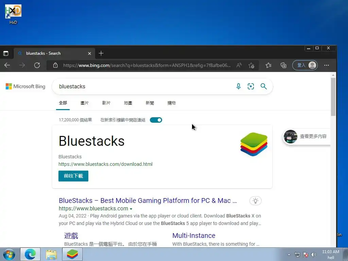Add this page to favorites
Screen dimensions: 348x261
(x=251, y=65)
